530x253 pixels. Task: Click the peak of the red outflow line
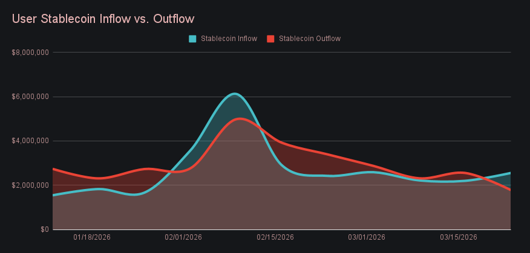pyautogui.click(x=240, y=118)
